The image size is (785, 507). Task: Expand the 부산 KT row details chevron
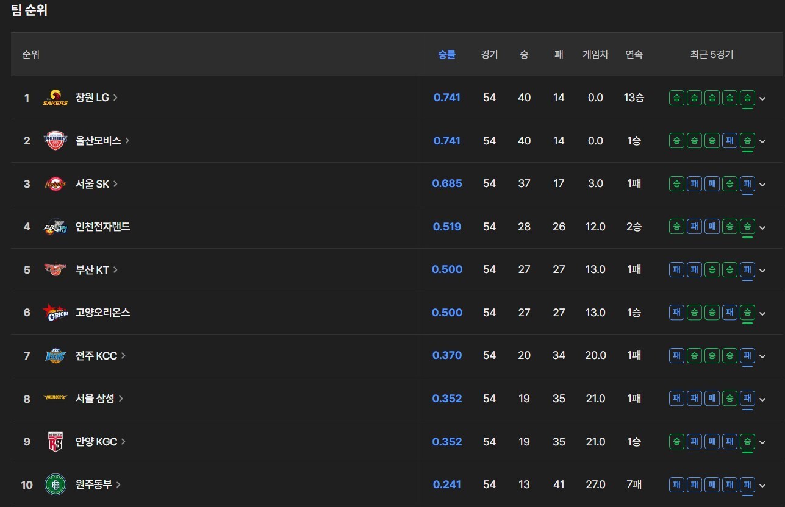tap(762, 270)
